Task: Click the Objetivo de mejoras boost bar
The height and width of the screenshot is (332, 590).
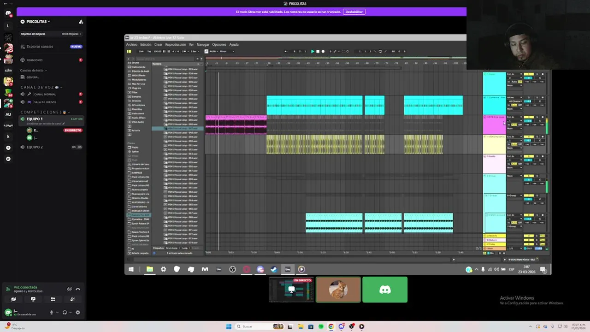Action: coord(51,34)
